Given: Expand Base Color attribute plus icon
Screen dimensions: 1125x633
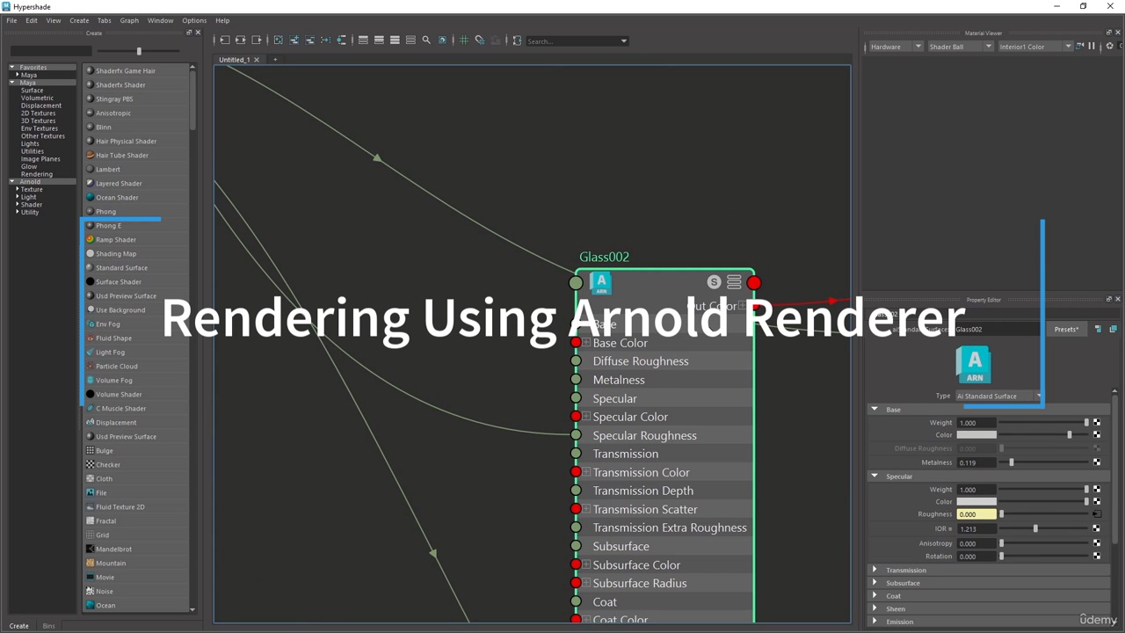Looking at the screenshot, I should click(x=586, y=343).
